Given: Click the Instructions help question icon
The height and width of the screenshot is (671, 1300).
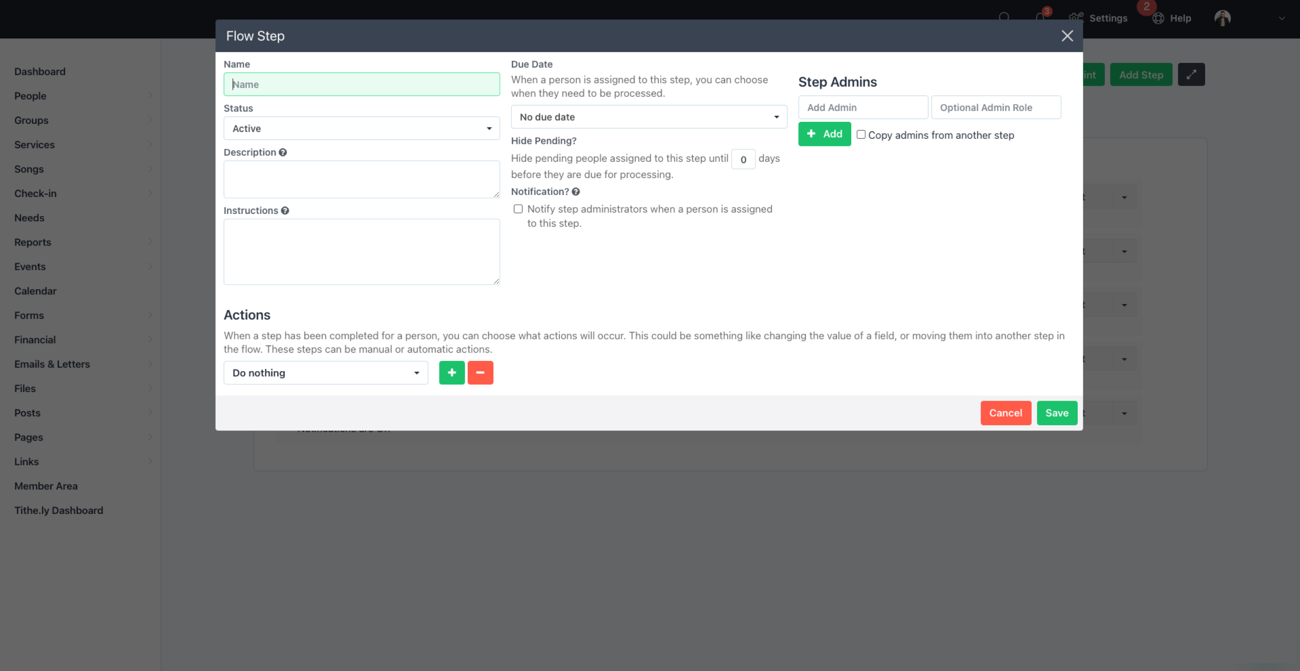Looking at the screenshot, I should tap(285, 211).
